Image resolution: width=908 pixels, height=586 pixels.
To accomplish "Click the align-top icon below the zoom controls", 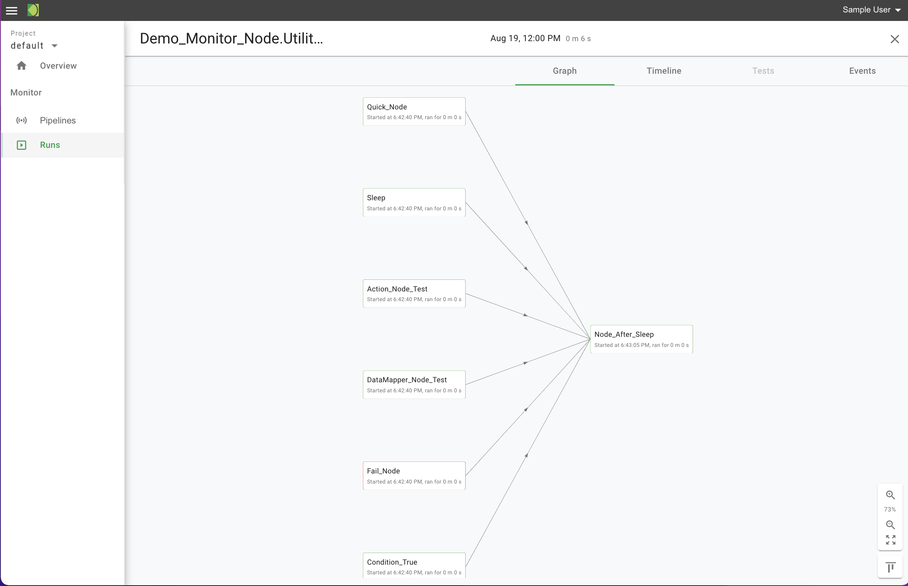I will pos(890,567).
